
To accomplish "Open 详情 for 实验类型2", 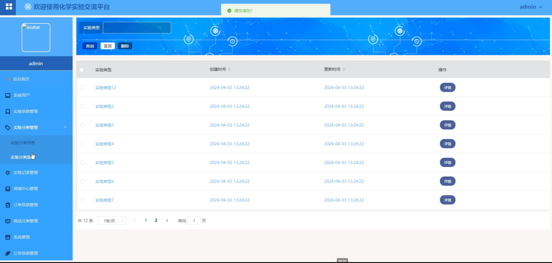I will [447, 106].
